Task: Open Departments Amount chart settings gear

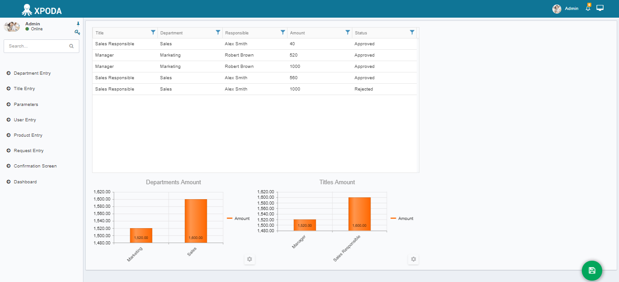Action: (x=249, y=259)
